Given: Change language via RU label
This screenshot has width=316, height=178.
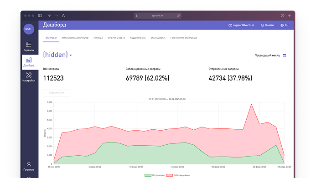Looking at the screenshot, I should click(286, 25).
